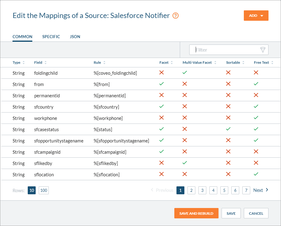Sort by Sortable column arrows

[243, 63]
